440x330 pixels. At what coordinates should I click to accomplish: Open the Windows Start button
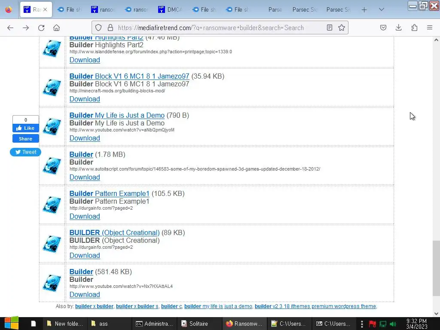pyautogui.click(x=12, y=324)
